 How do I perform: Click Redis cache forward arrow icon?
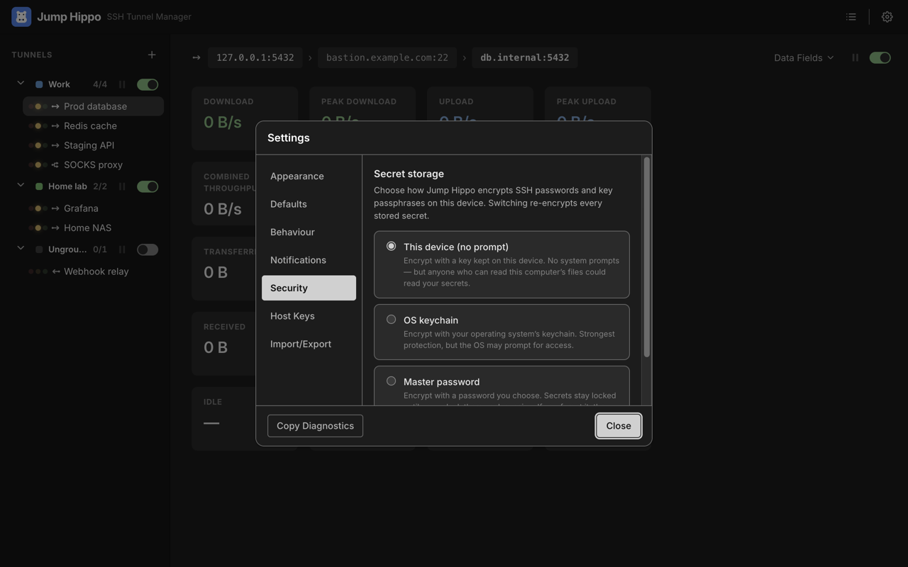pos(55,125)
